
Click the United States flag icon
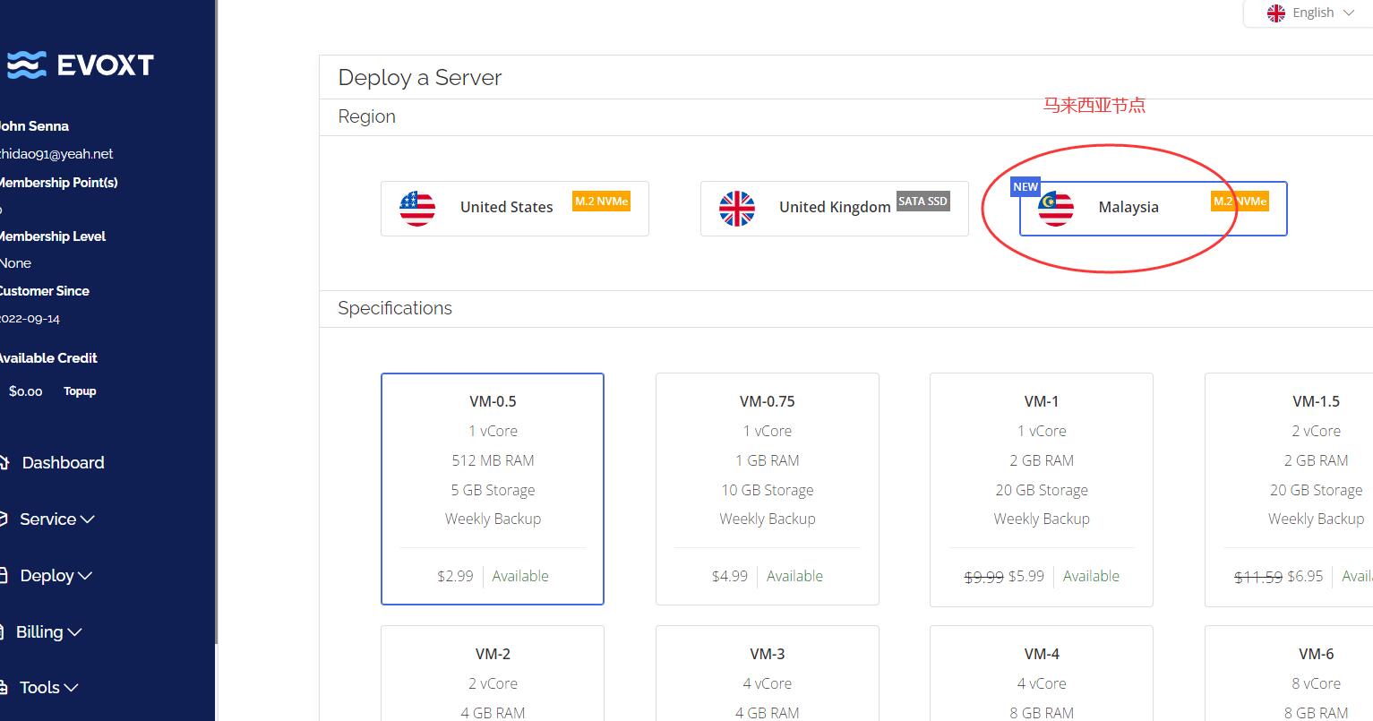tap(417, 208)
